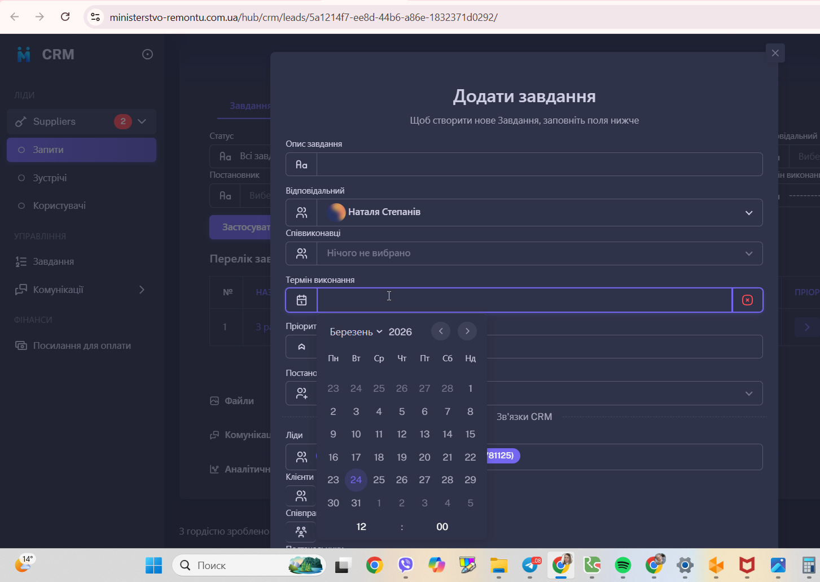This screenshot has height=582, width=820.
Task: Click the CRM logo in the sidebar
Action: point(24,54)
